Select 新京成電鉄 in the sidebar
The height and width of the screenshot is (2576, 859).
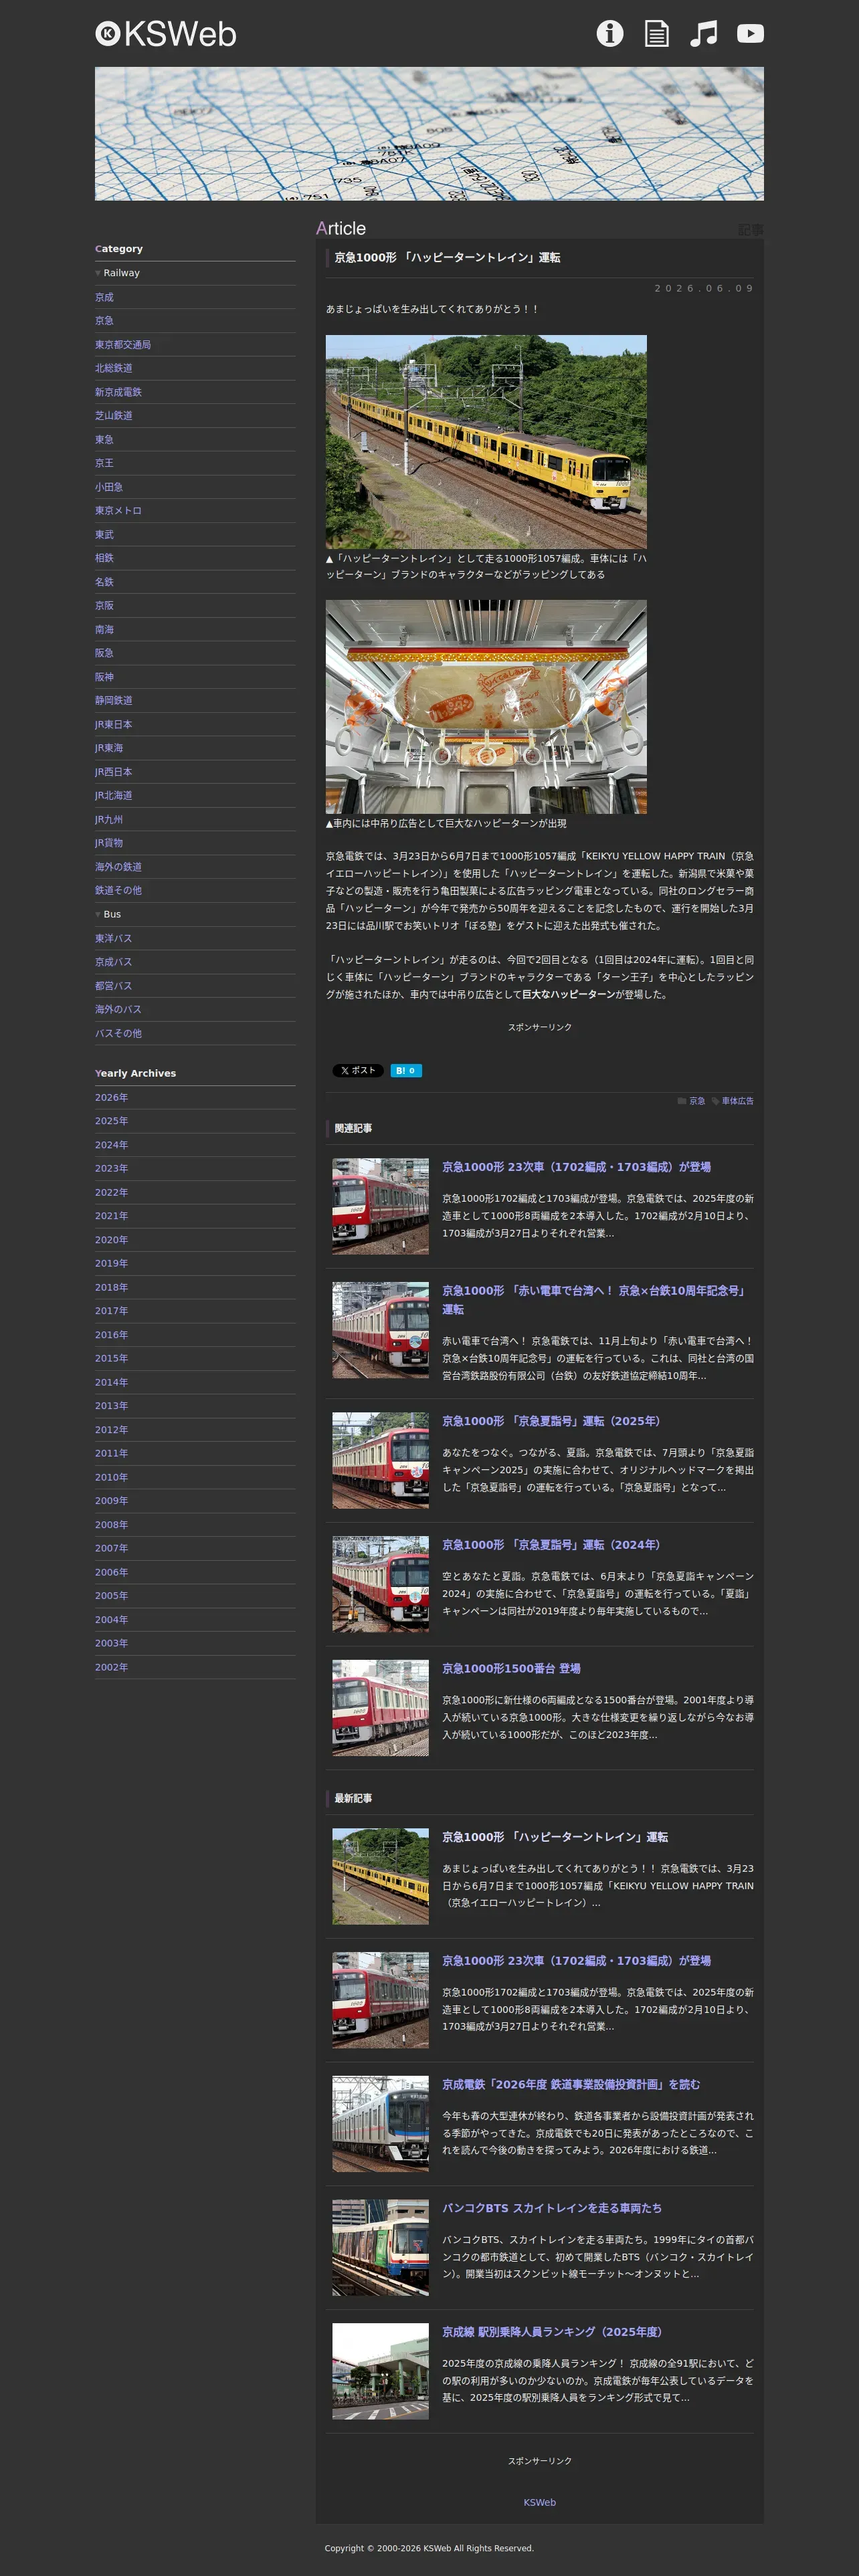click(118, 392)
